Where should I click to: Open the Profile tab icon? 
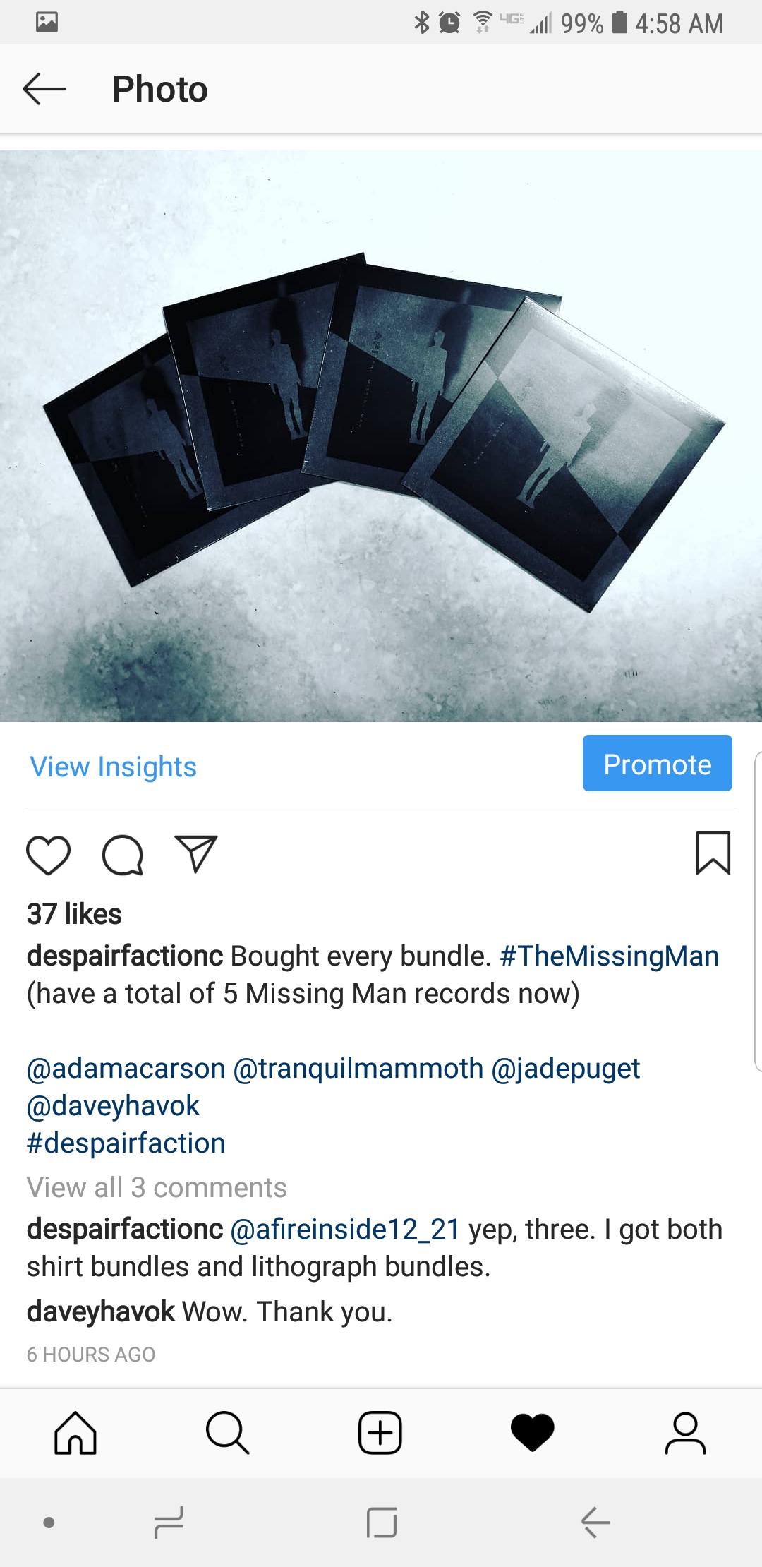click(x=685, y=1433)
